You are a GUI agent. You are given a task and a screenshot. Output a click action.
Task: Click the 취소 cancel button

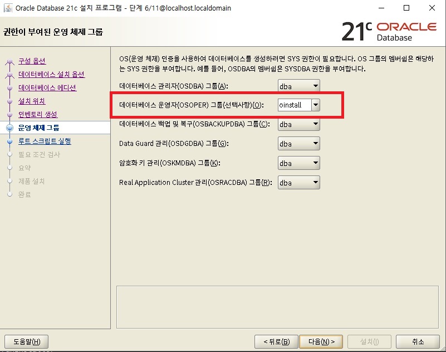pos(418,341)
